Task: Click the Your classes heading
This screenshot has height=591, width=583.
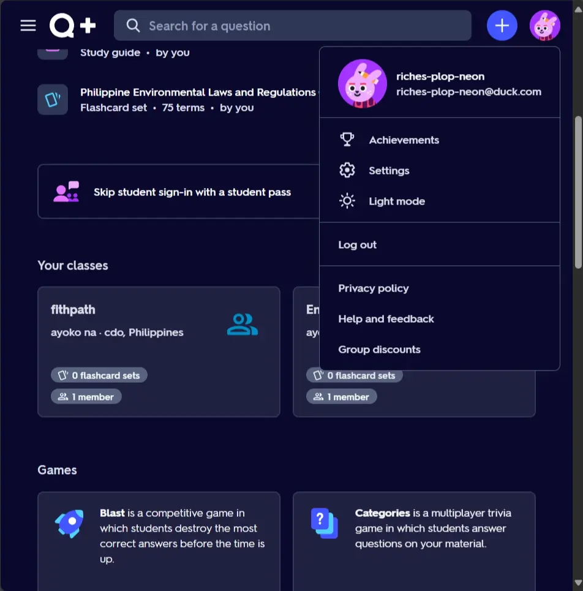Action: coord(73,265)
